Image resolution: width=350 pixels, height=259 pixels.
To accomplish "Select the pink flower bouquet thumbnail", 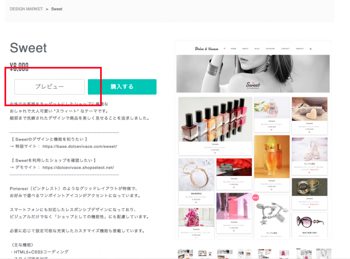I will click(284, 254).
